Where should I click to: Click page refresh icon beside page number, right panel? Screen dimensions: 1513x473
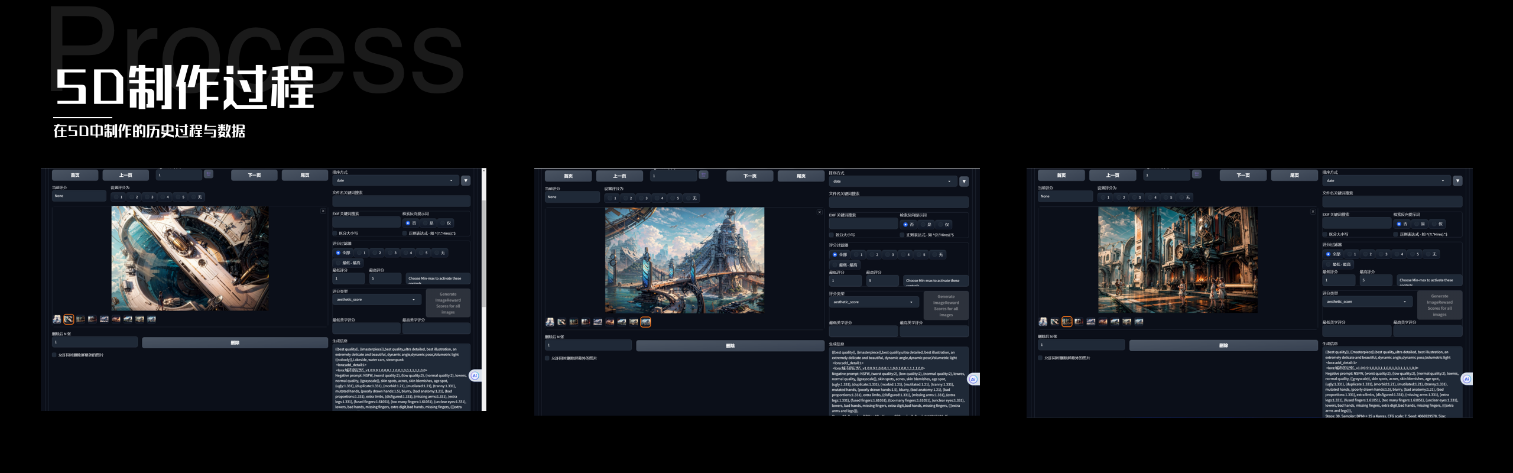[1197, 174]
